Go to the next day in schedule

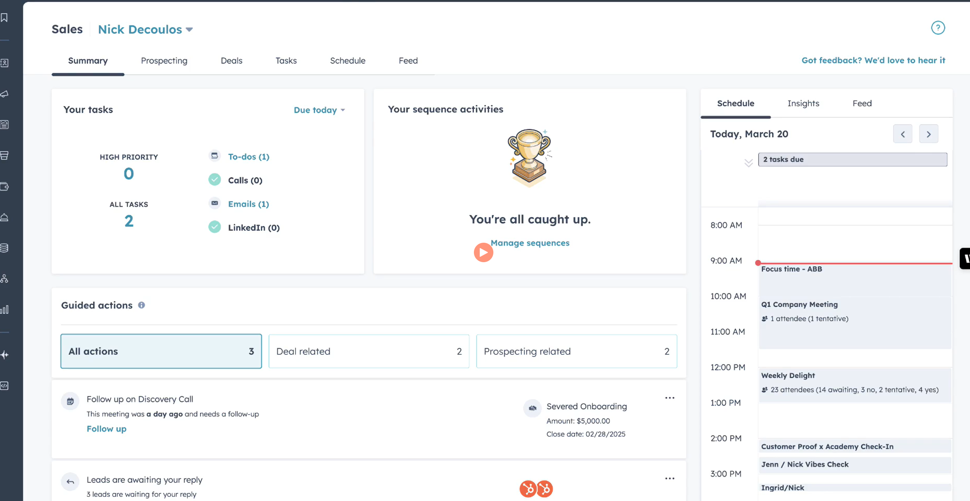pyautogui.click(x=929, y=134)
